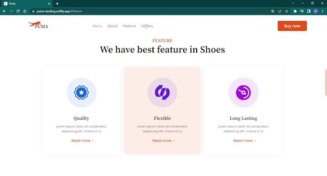
Task: Open the Chrome three-dot menu
Action: (x=322, y=11)
